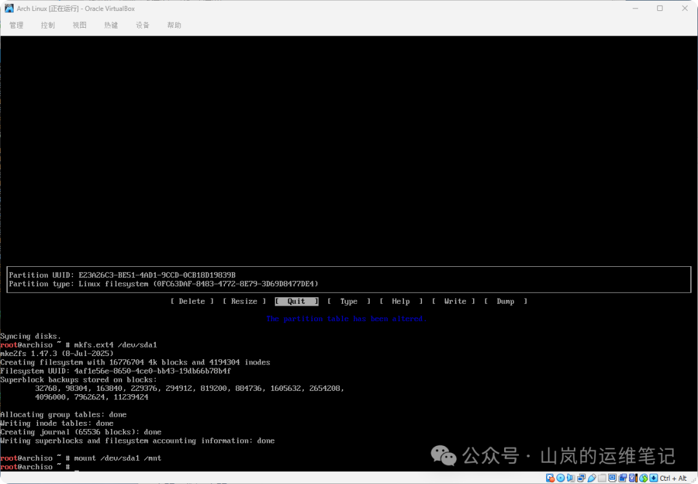Screen dimensions: 698x484
Task: Click the optical disk status icon
Action: click(x=561, y=478)
